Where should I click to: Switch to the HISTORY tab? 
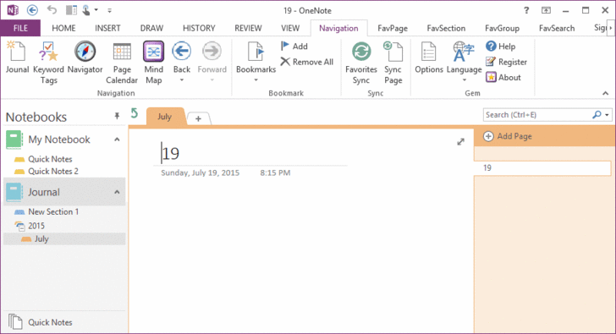pos(199,28)
